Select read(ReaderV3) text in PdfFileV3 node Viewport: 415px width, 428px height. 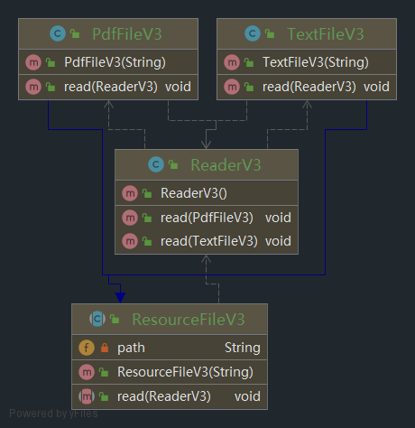pyautogui.click(x=111, y=87)
